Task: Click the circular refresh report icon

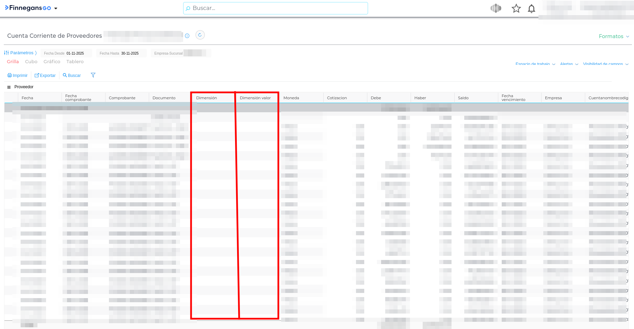Action: click(x=200, y=35)
